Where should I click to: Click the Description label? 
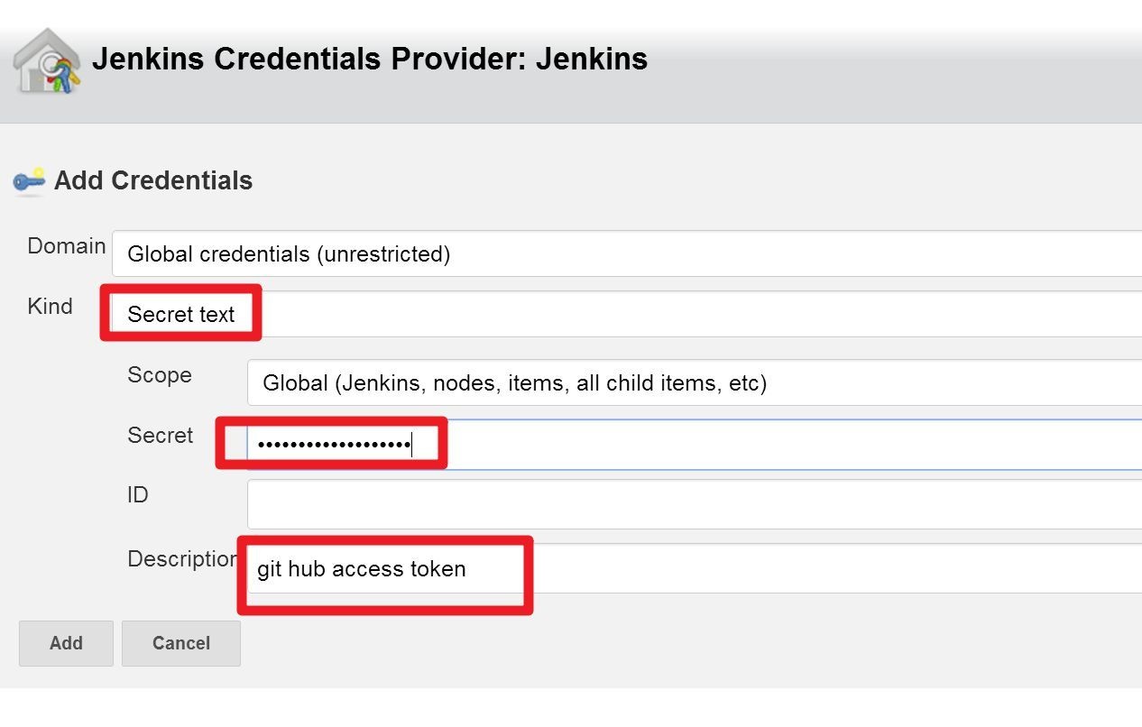[183, 559]
